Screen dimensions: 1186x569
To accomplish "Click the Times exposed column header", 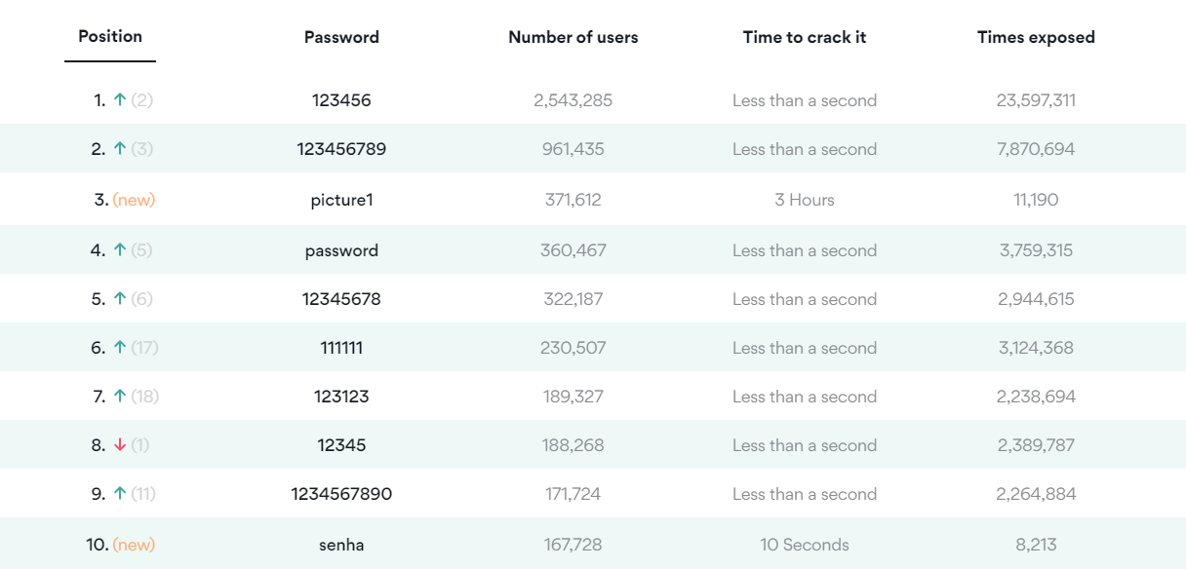I will tap(1036, 38).
